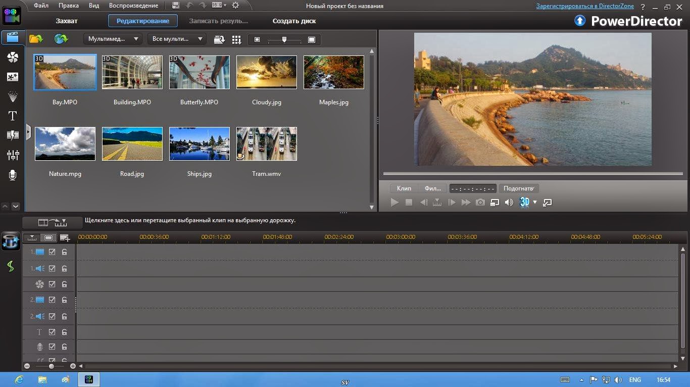Open the Title room (T icon)
The width and height of the screenshot is (690, 387).
coord(13,116)
